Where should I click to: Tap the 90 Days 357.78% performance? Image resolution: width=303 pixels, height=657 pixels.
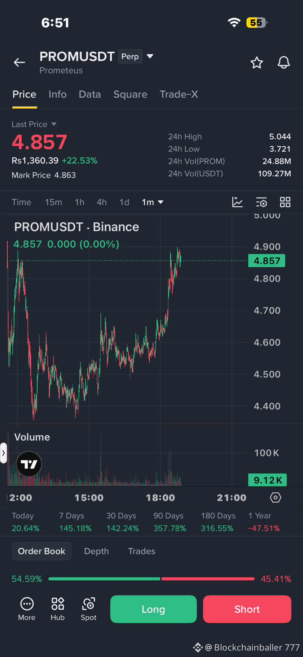click(169, 522)
